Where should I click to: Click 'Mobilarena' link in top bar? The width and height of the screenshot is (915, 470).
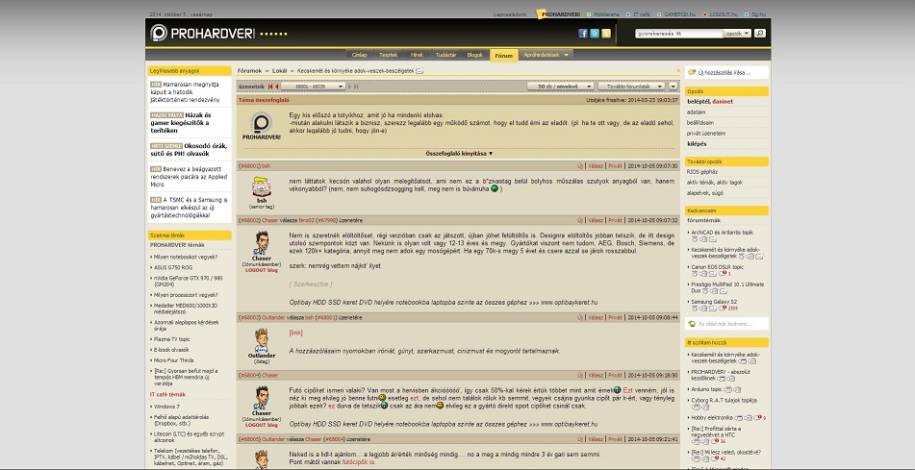coord(606,14)
